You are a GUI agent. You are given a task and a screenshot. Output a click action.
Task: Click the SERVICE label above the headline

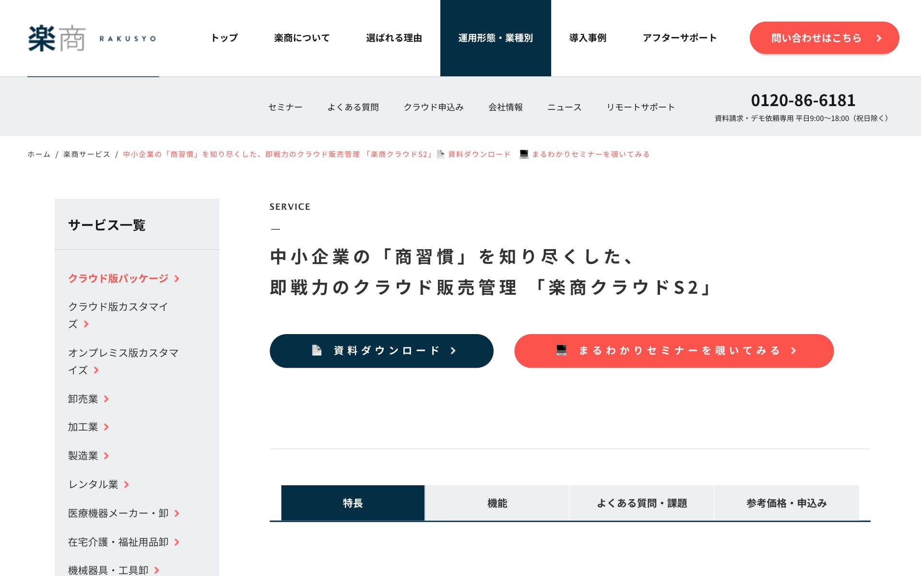click(290, 207)
